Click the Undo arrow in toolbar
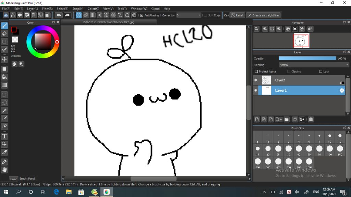 tap(59, 15)
